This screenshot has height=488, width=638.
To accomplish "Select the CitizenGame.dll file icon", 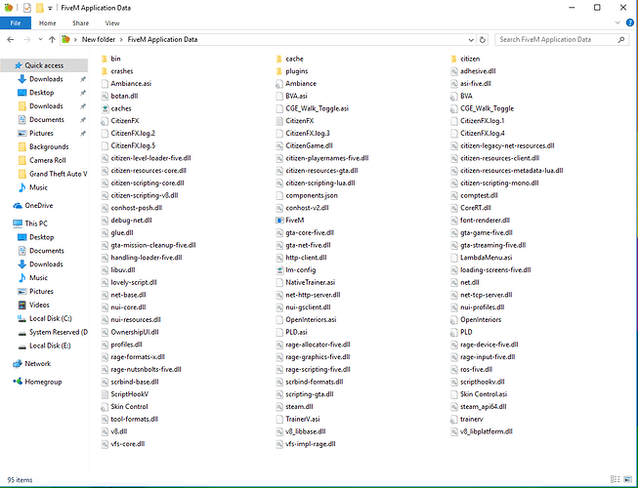I will tap(278, 145).
